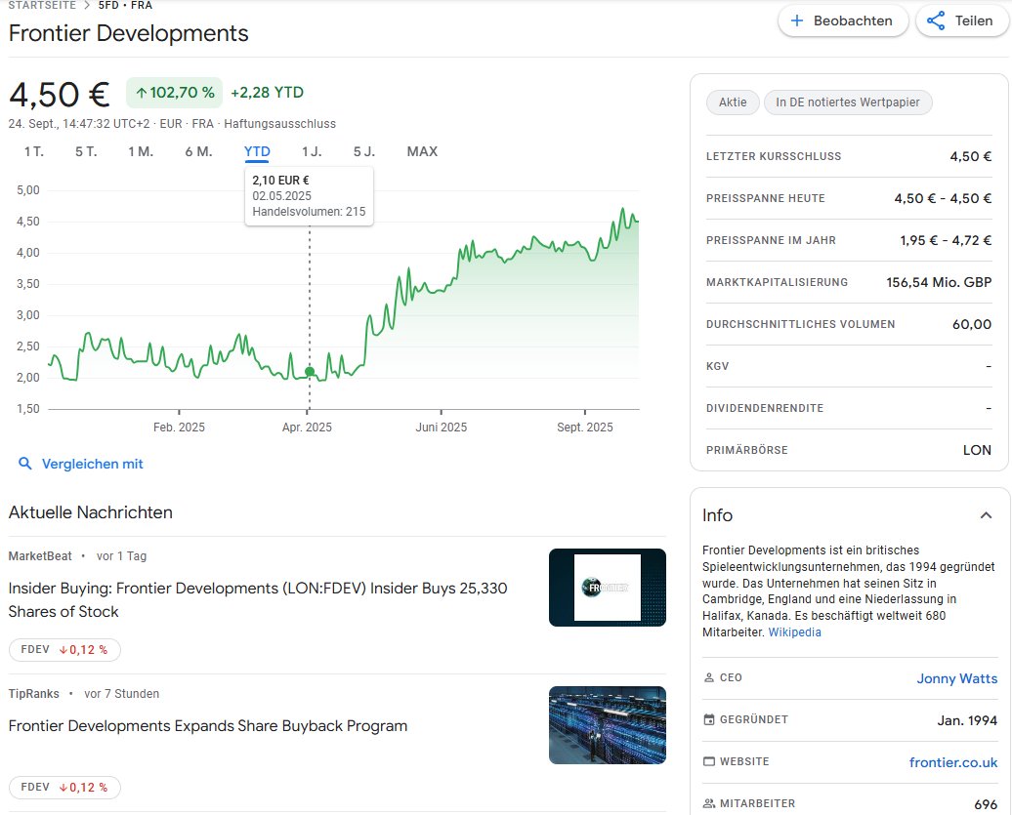Click the Haftungsausschluss disclaimer link
The width and height of the screenshot is (1012, 815).
point(279,124)
